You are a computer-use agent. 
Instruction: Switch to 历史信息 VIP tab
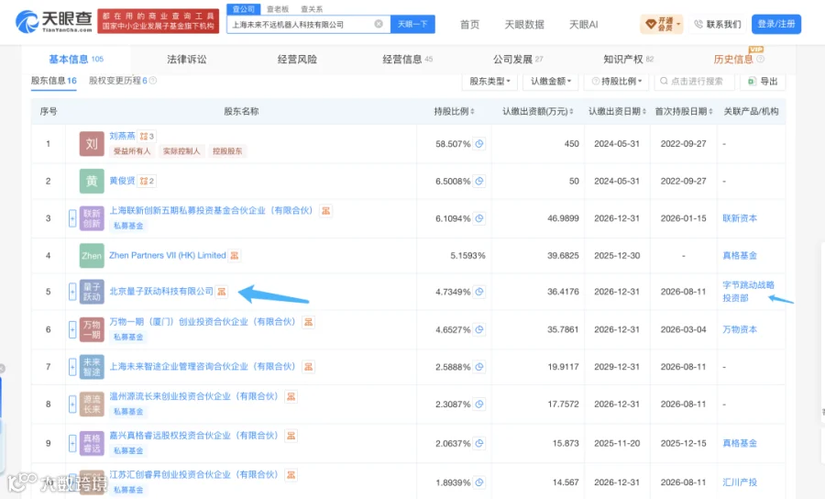739,59
